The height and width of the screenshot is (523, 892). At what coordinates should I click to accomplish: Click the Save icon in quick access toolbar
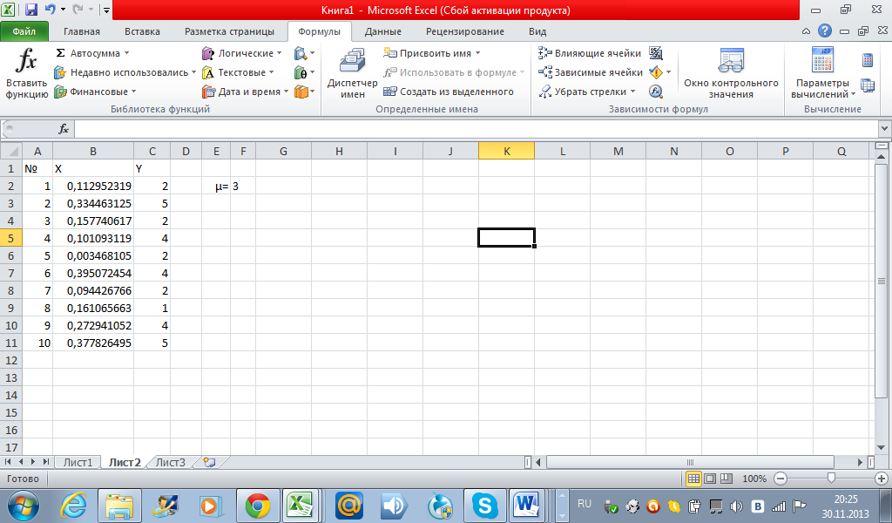click(x=30, y=10)
